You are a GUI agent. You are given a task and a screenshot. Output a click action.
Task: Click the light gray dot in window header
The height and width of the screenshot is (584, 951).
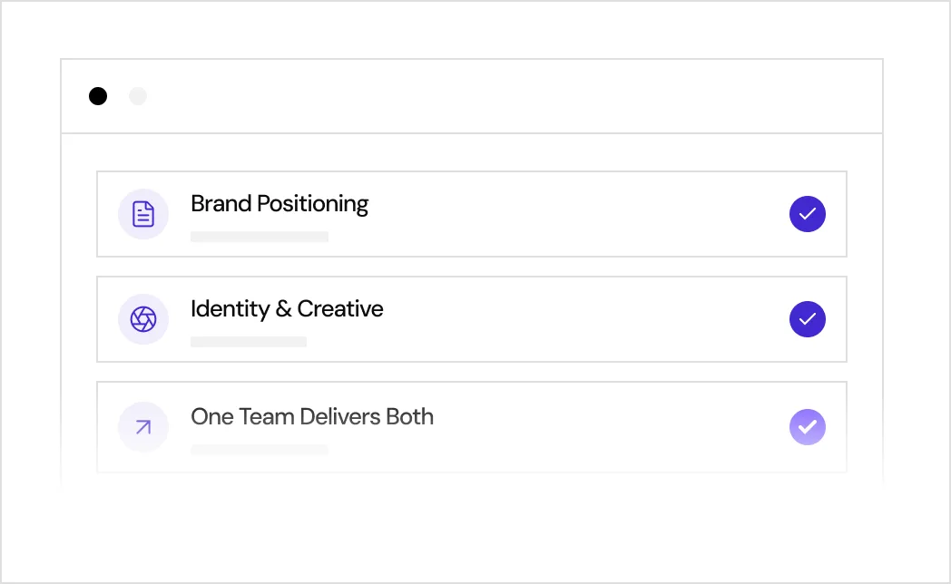138,96
